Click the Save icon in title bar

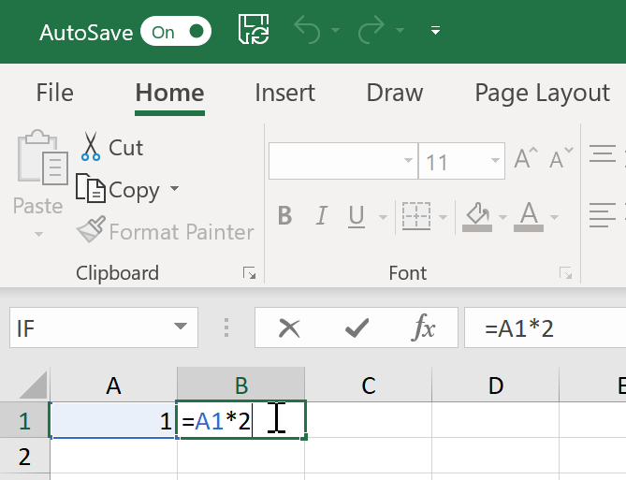254,29
